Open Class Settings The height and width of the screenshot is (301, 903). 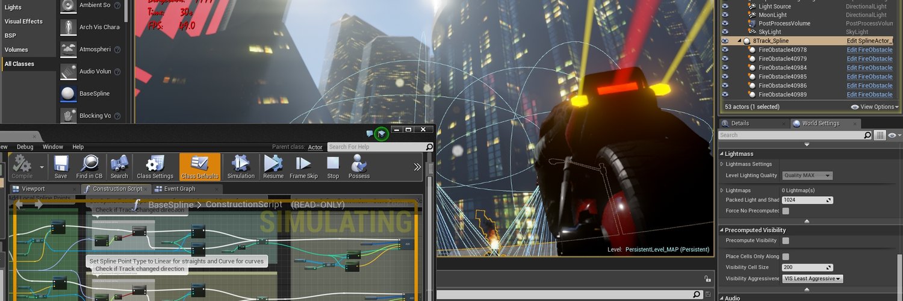(155, 166)
